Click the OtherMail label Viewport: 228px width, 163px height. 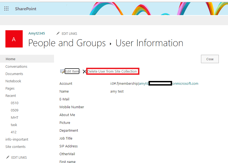(x=67, y=154)
